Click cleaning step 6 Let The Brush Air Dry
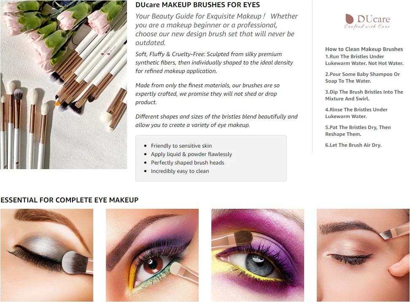Image resolution: width=410 pixels, height=302 pixels. pyautogui.click(x=353, y=145)
